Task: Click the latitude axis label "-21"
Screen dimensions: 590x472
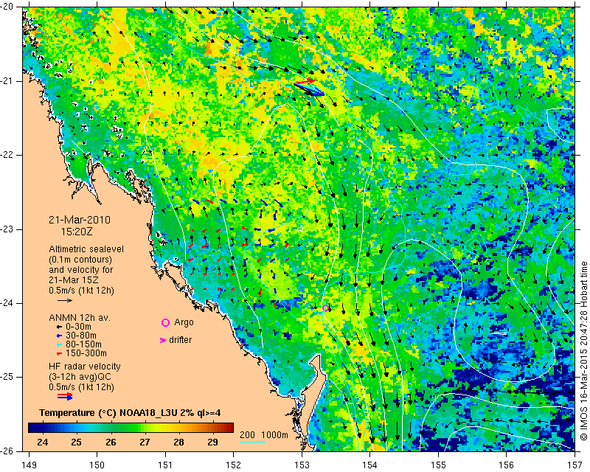Action: 7,81
